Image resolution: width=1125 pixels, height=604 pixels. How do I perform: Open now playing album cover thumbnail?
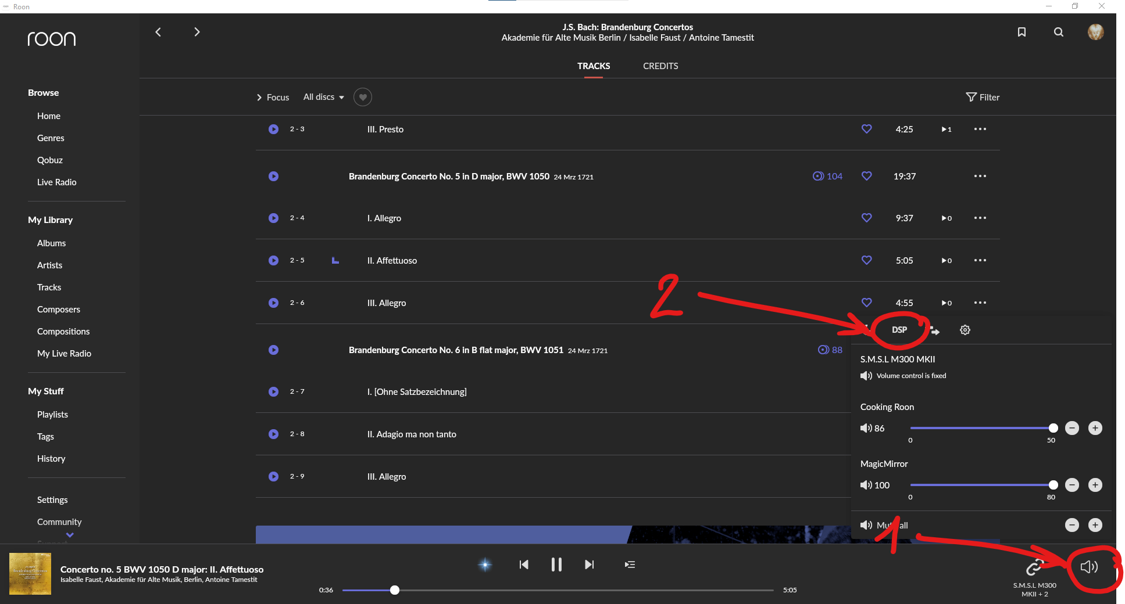tap(30, 574)
